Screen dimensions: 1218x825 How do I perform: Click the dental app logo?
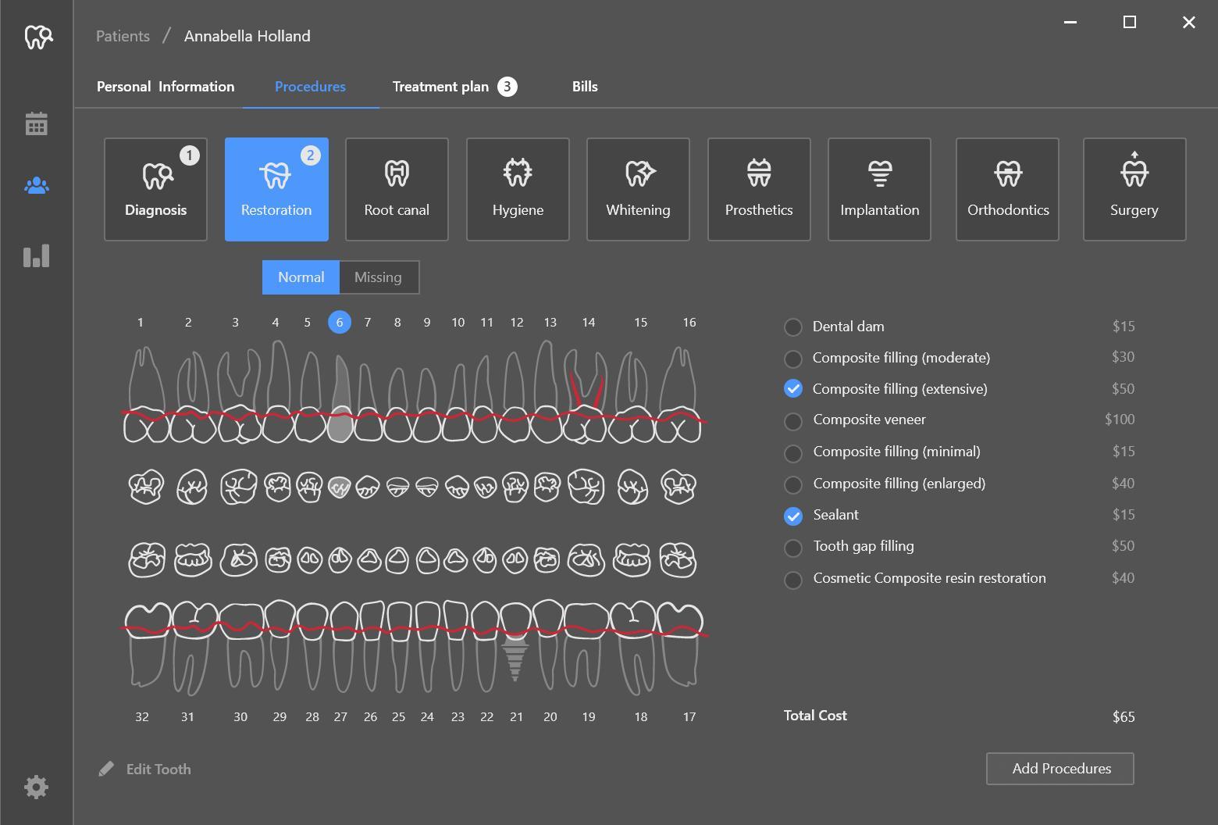[x=38, y=36]
